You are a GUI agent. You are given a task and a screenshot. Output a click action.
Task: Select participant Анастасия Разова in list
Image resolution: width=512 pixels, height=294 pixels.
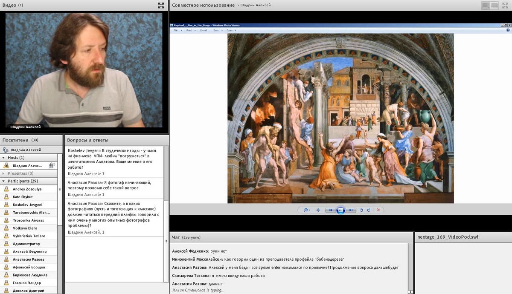pyautogui.click(x=28, y=259)
